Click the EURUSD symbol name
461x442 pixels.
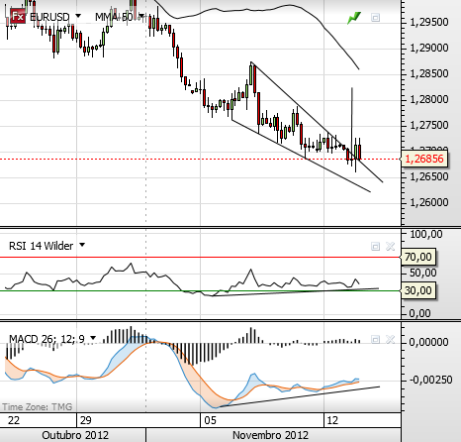pyautogui.click(x=49, y=17)
